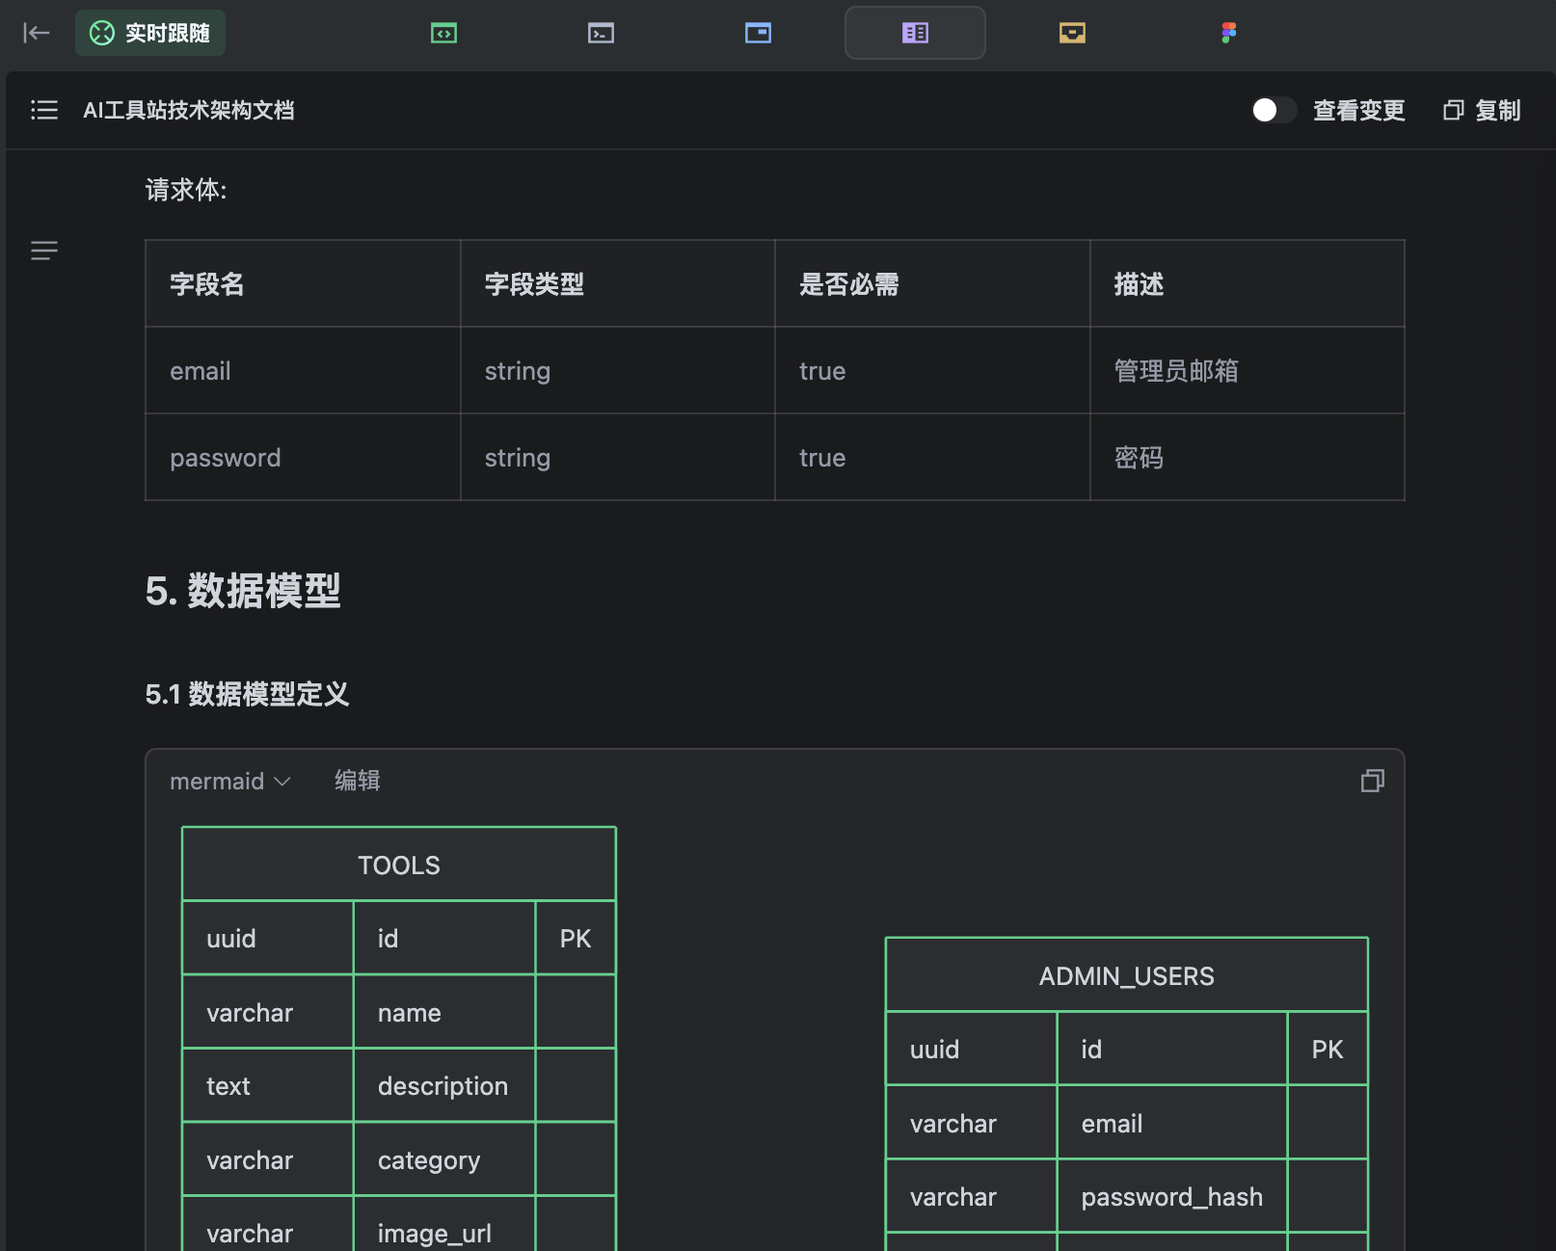The height and width of the screenshot is (1251, 1556).
Task: Select the purple document tab
Action: (915, 33)
